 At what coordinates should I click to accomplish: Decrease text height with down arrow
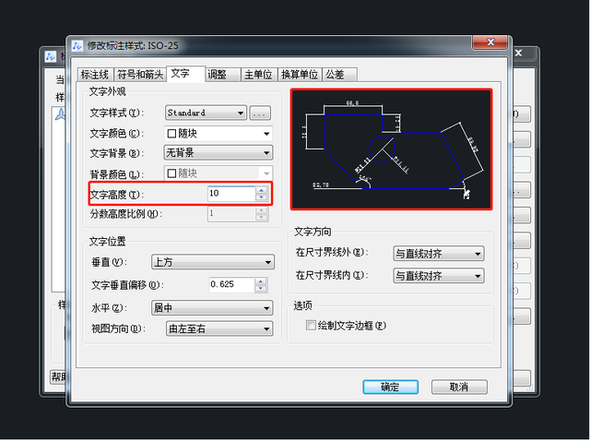coord(261,197)
